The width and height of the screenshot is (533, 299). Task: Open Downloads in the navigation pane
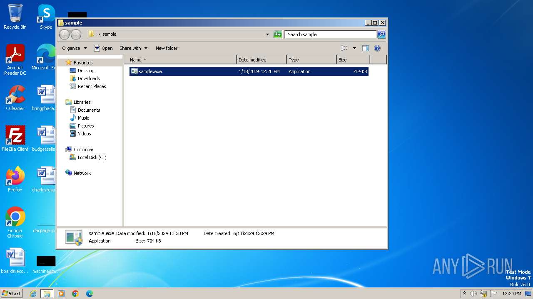pos(89,78)
